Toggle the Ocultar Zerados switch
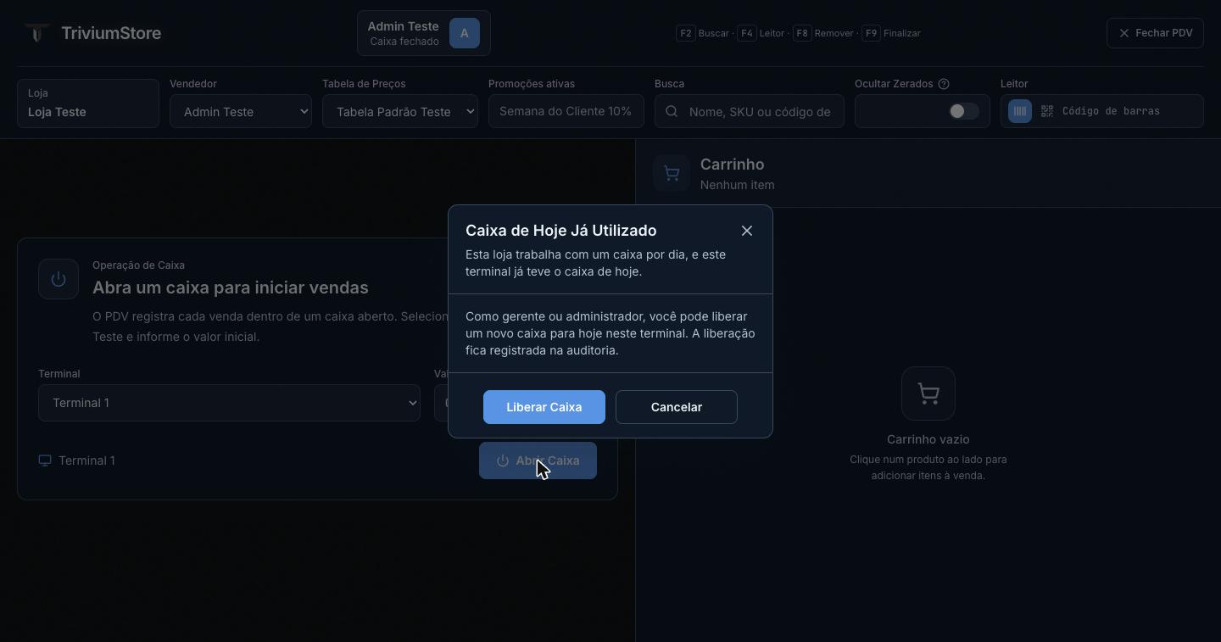Screen dimensions: 1221x642 pos(963,111)
